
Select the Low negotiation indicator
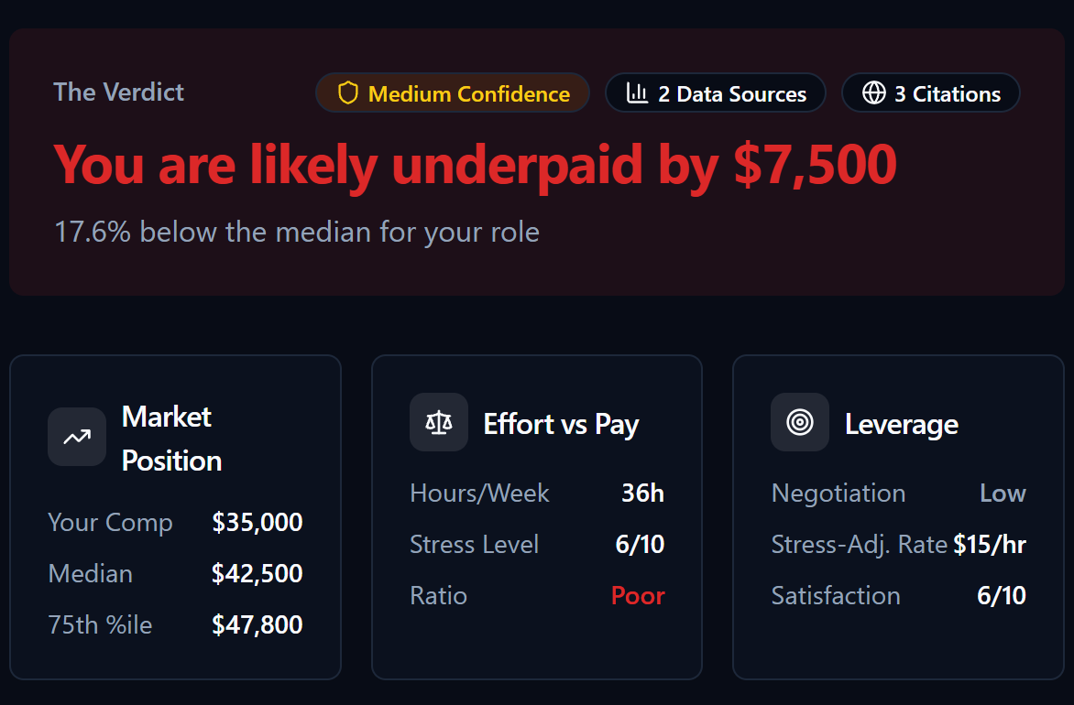click(x=1003, y=493)
